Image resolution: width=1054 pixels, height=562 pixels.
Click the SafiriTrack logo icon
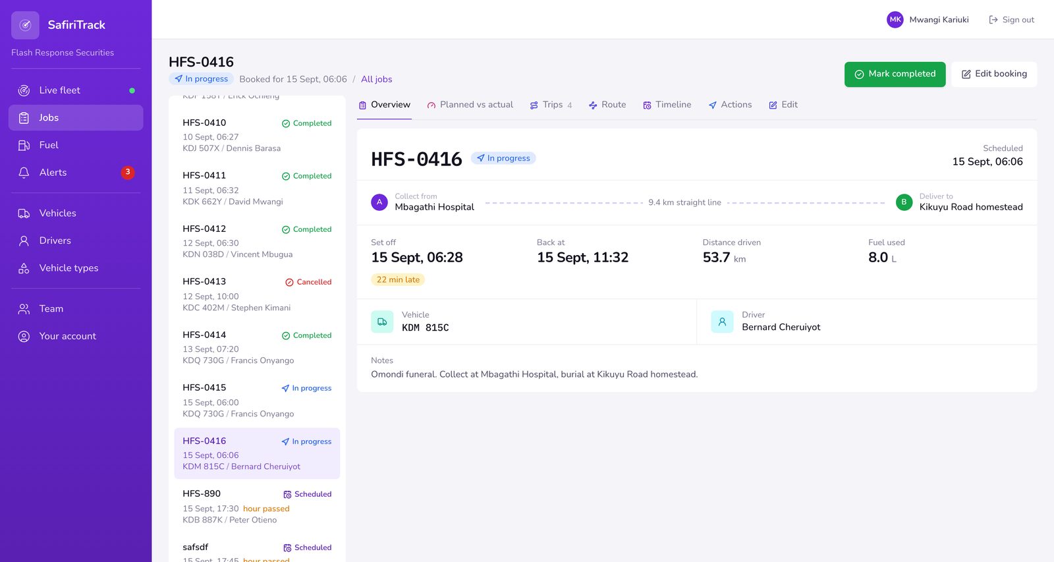[25, 25]
